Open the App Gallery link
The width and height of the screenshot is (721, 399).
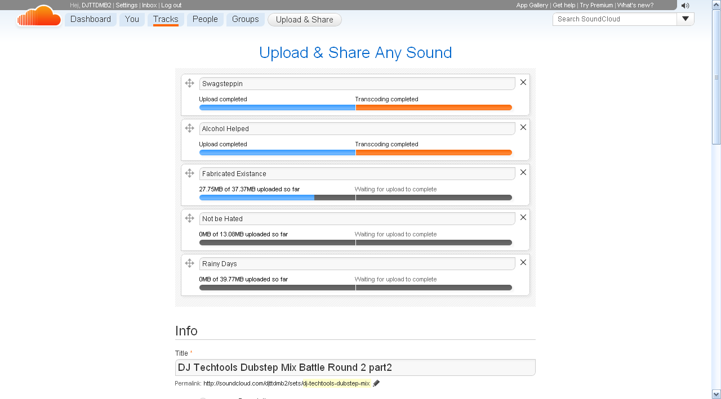point(532,5)
